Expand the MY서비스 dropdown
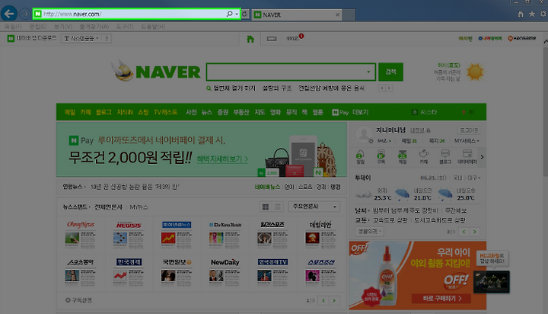Screen dimensions: 548x314 (x=467, y=141)
